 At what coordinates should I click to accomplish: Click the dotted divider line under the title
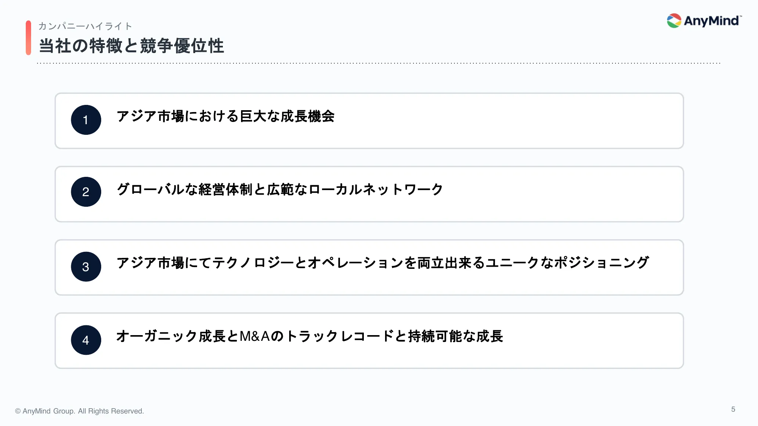click(x=379, y=63)
